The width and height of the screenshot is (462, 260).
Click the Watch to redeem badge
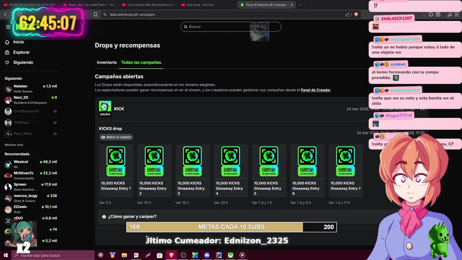[x=116, y=137]
